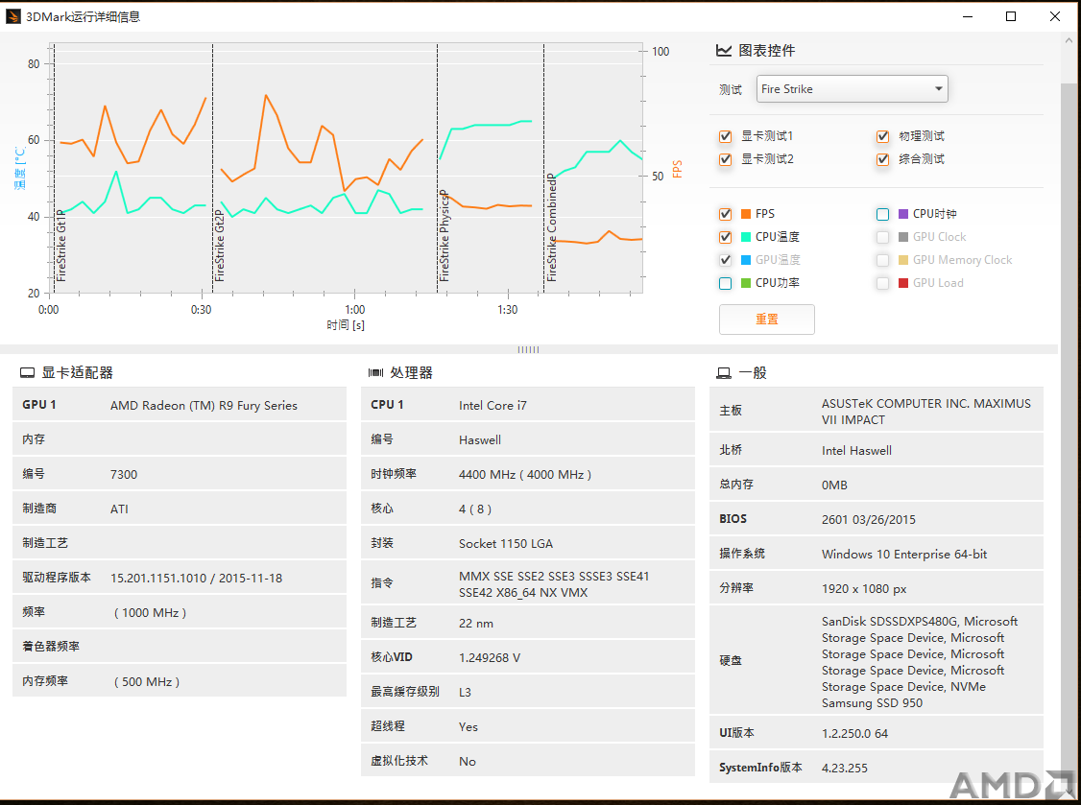Click the SystemInfo version 4.23.255 value
1081x805 pixels.
(845, 769)
